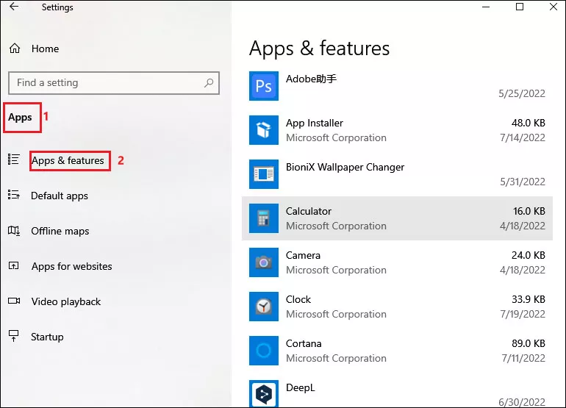This screenshot has height=408, width=566.
Task: Click the Offline maps map icon
Action: [14, 230]
